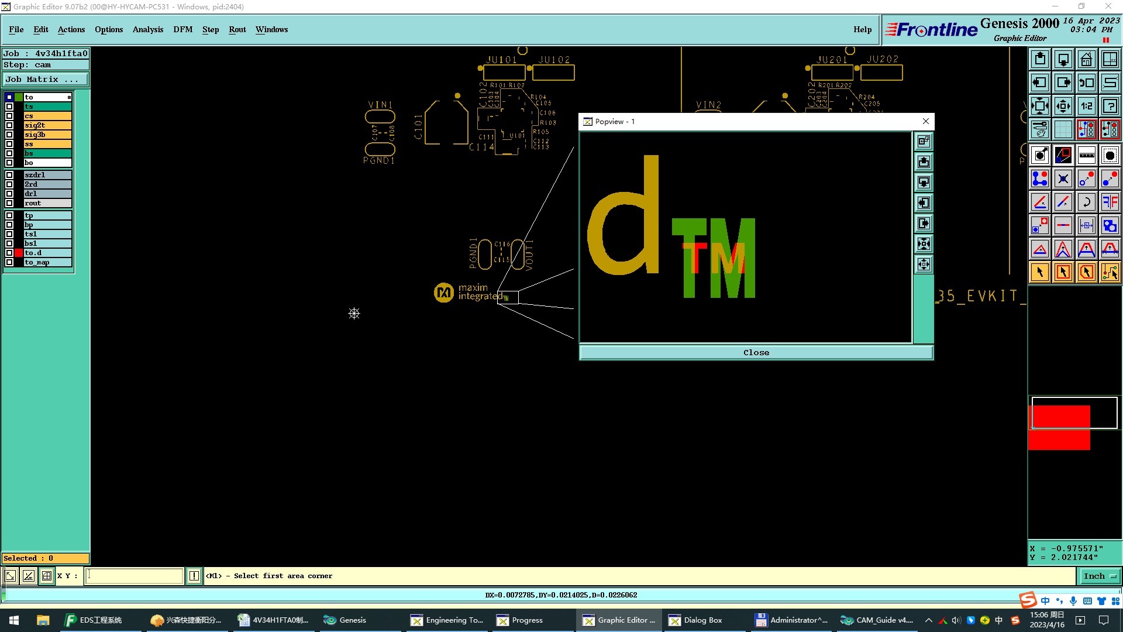Open the Inch units dropdown

(x=1099, y=576)
